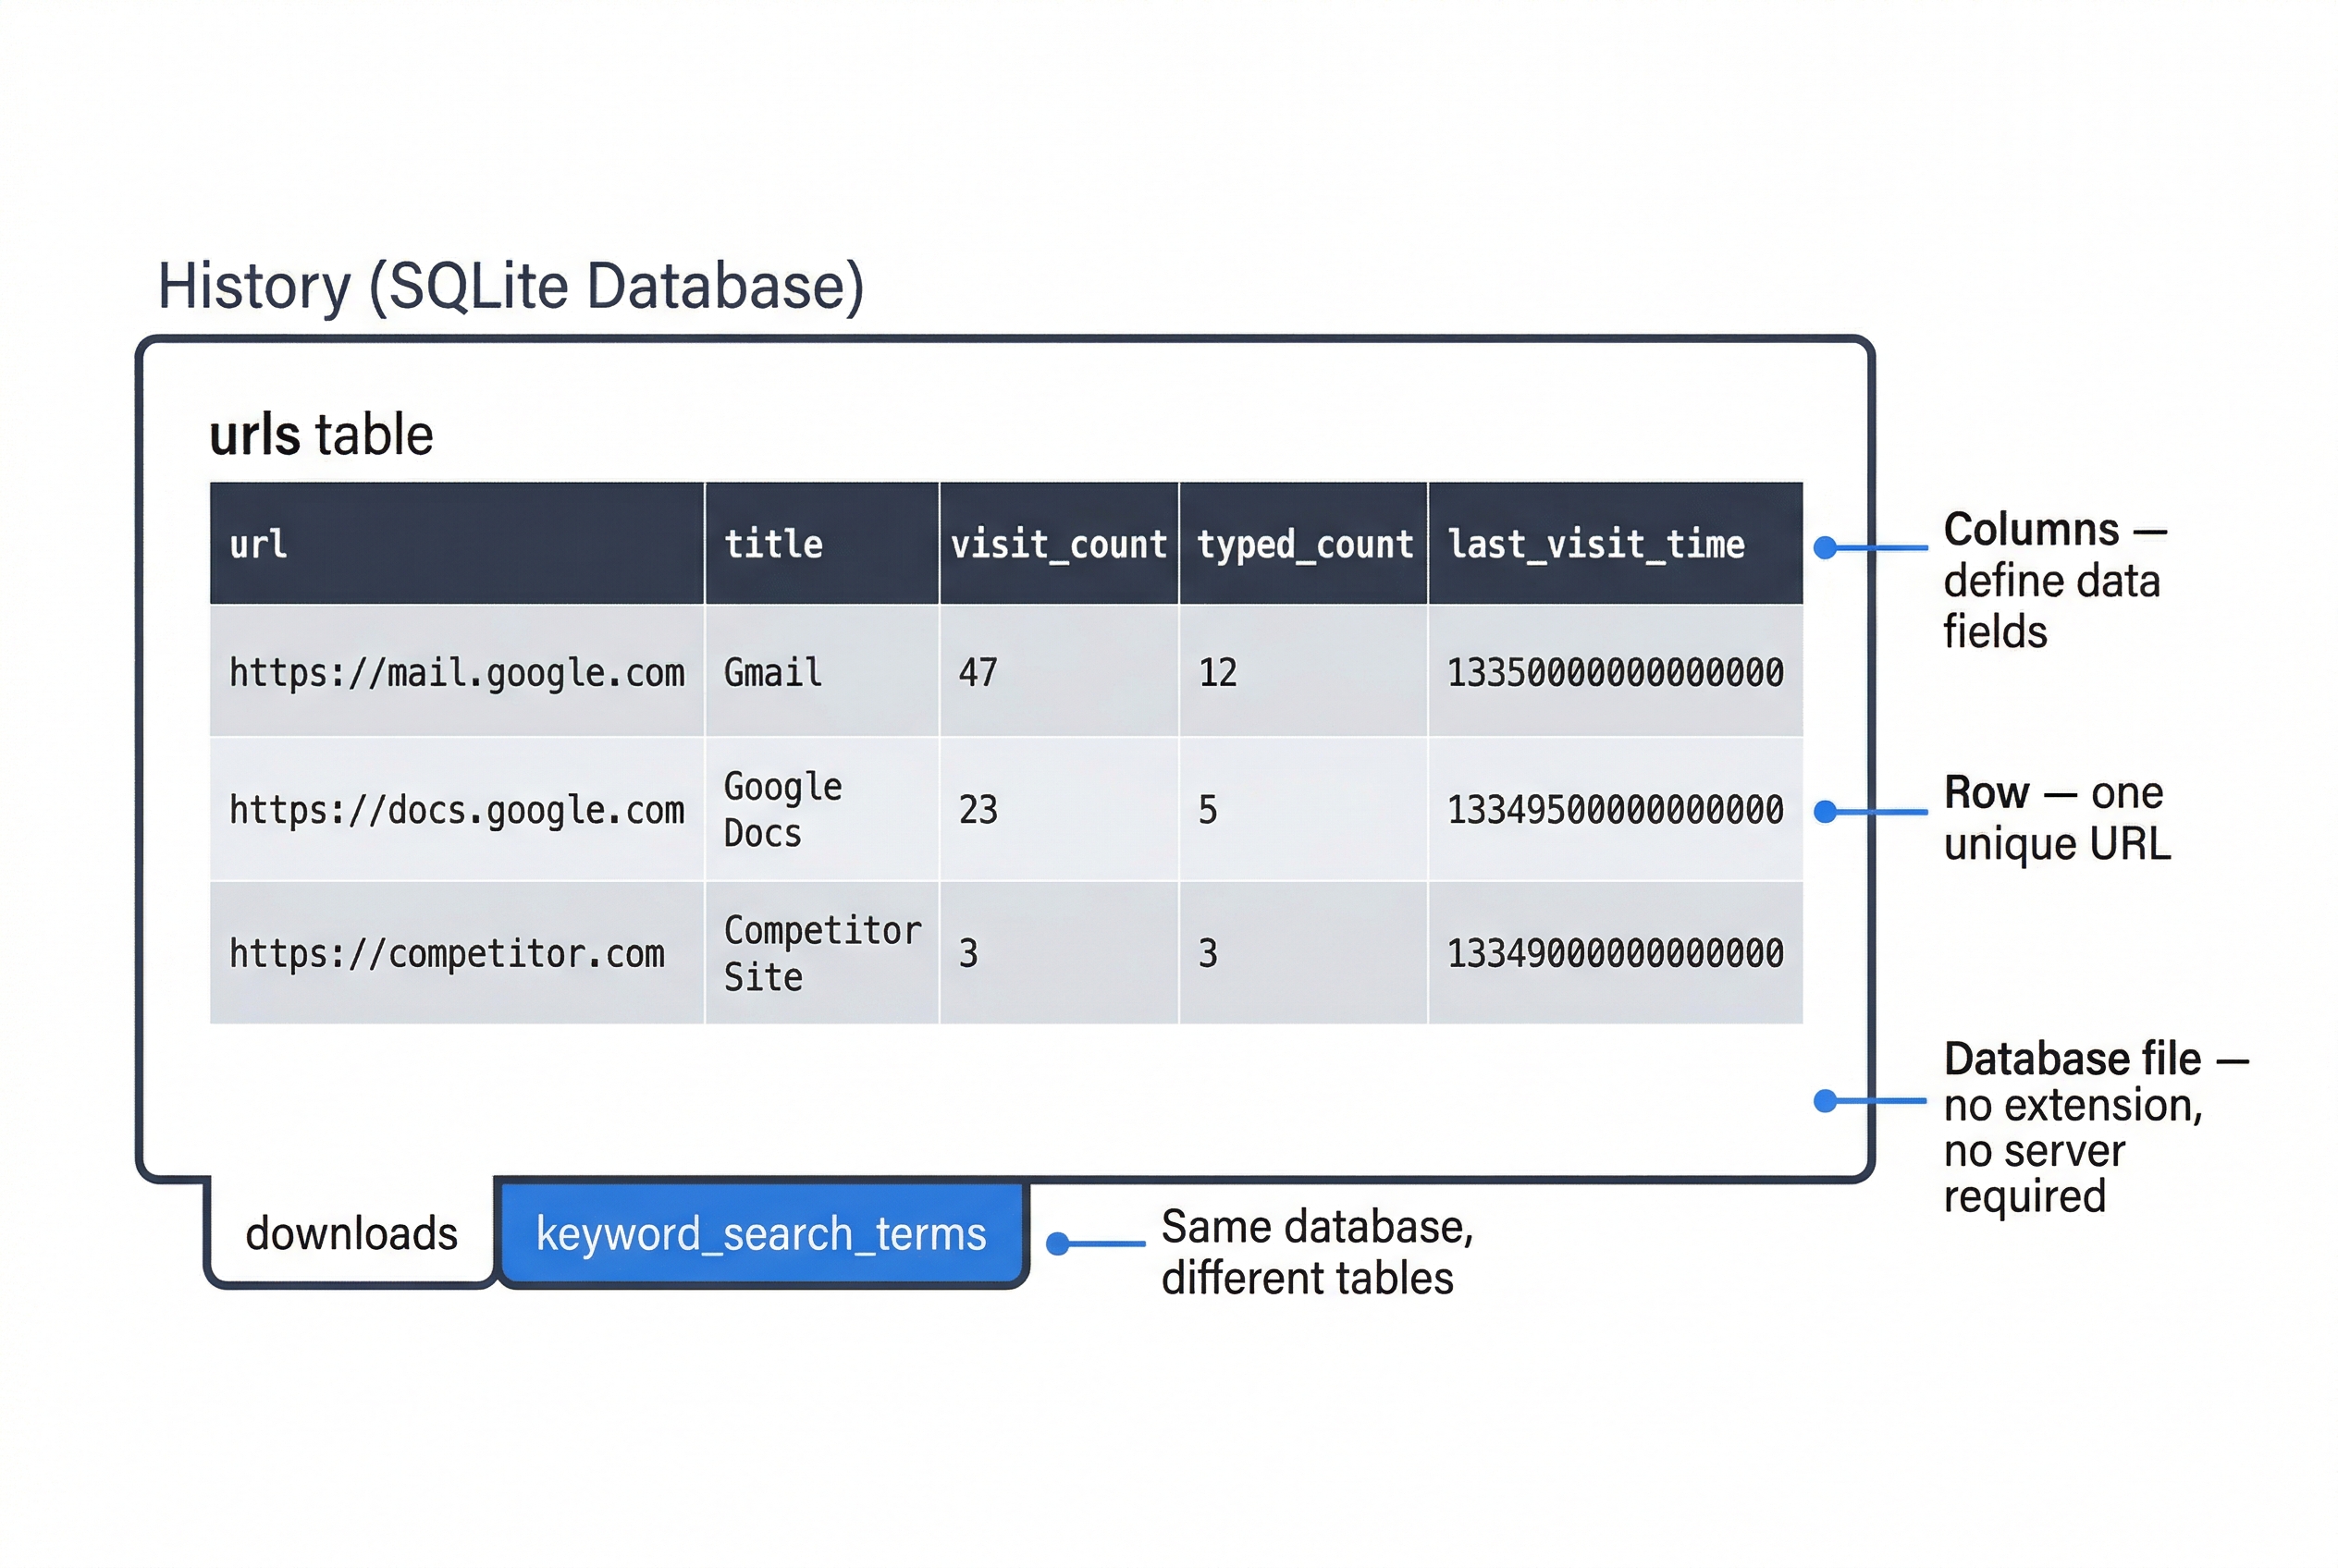Click the History (SQLite Database) title
This screenshot has height=1568, width=2338.
511,287
